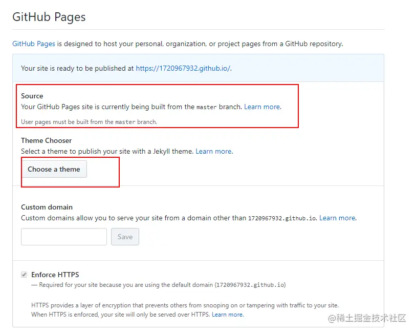The height and width of the screenshot is (333, 416).
Task: Click the 'Required for your site' note
Action: point(159,285)
